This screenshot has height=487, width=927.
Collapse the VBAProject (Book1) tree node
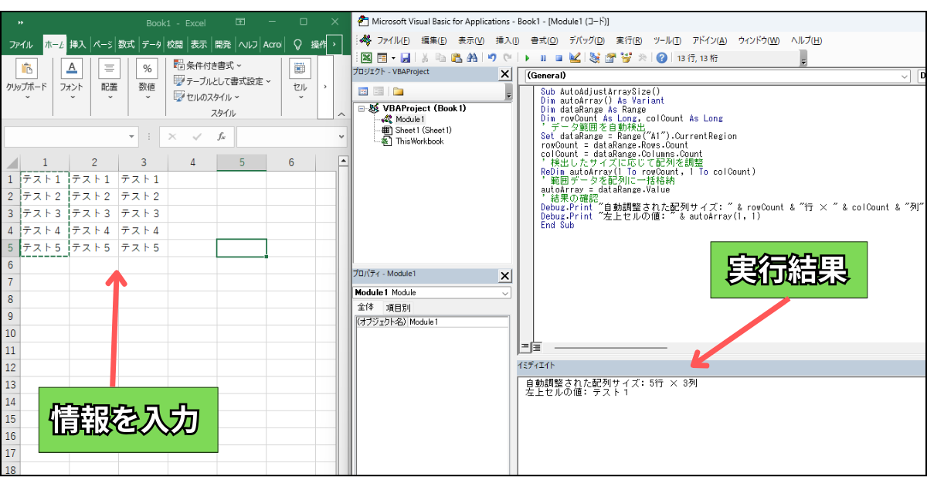[x=362, y=109]
